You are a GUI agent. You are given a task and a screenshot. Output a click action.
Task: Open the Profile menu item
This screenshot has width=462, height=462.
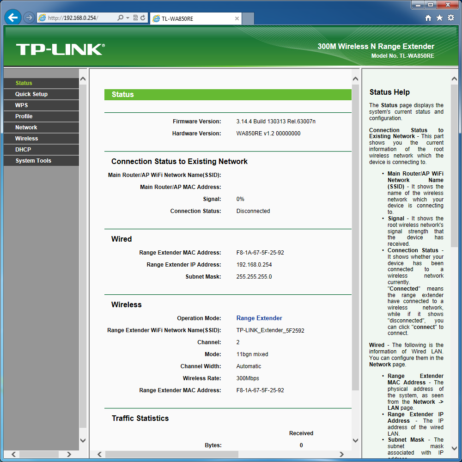pos(41,116)
